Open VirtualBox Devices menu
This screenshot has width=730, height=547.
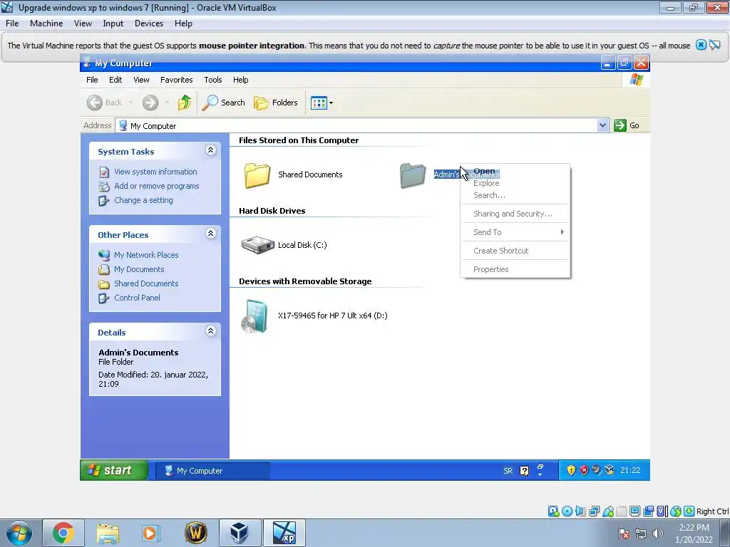point(148,24)
